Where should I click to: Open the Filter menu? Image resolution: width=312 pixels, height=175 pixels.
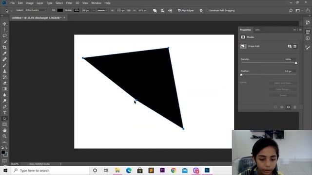click(x=69, y=3)
